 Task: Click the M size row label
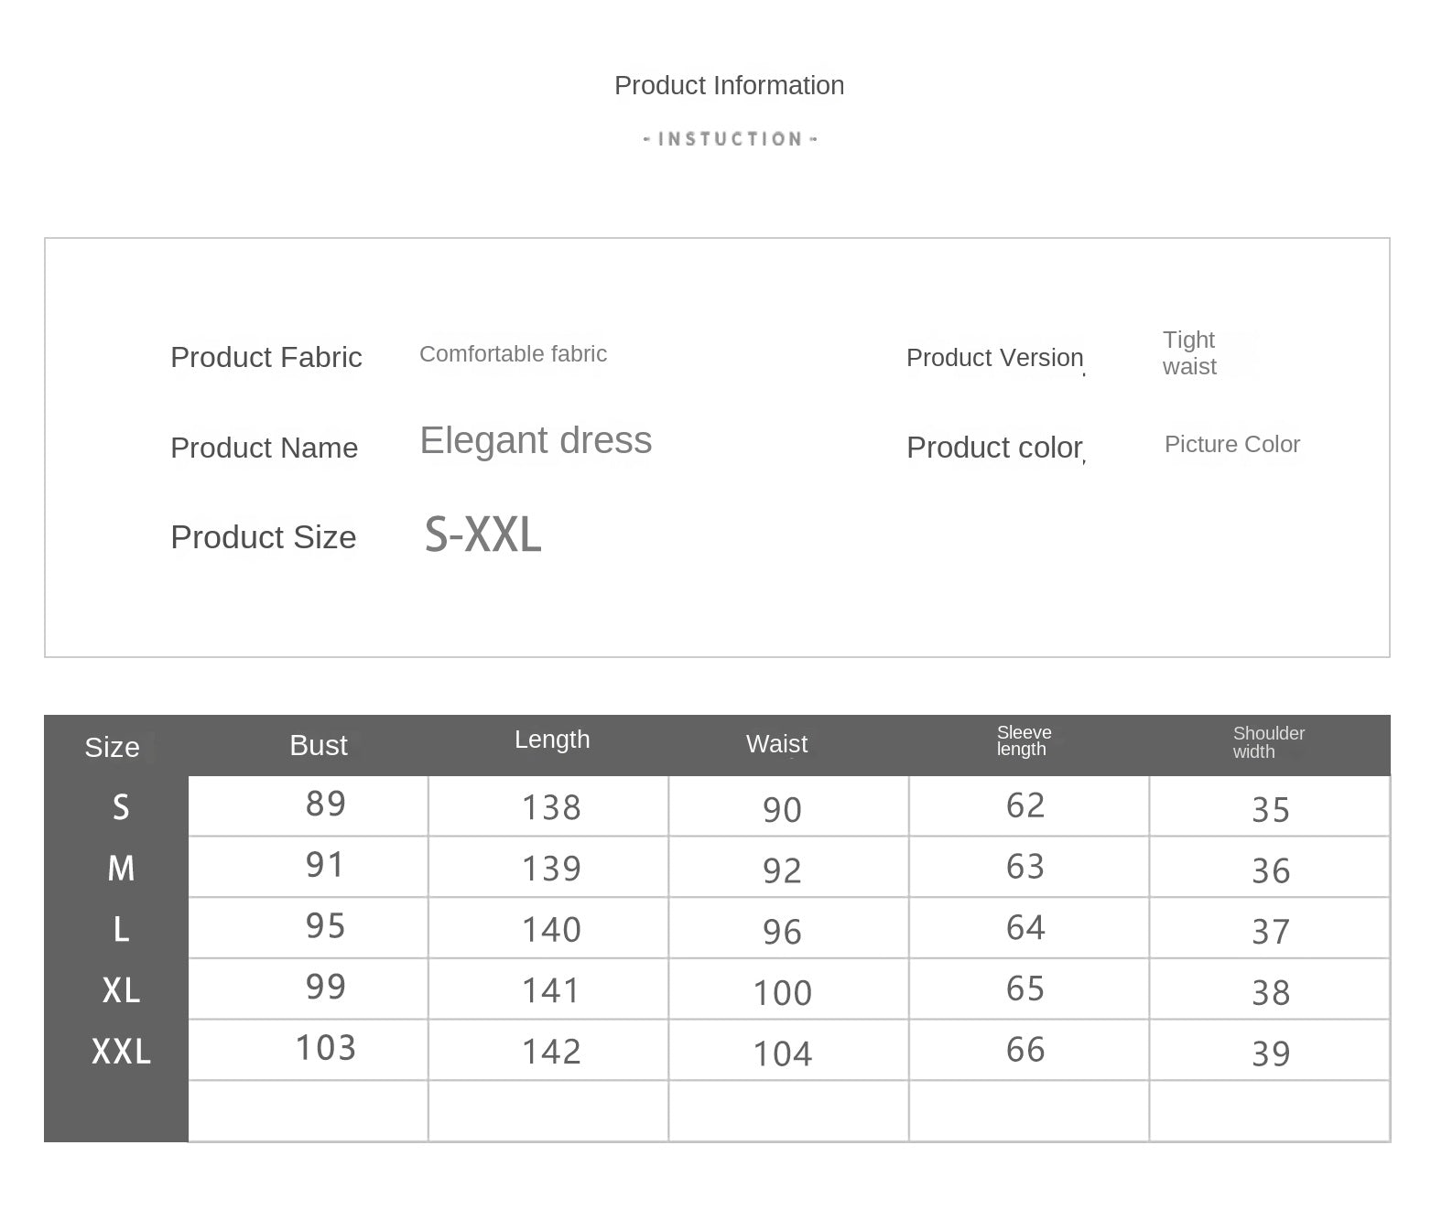pyautogui.click(x=121, y=869)
